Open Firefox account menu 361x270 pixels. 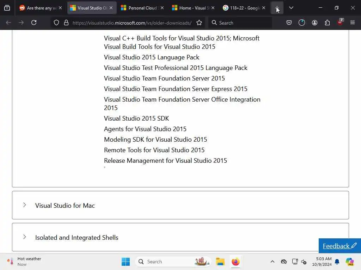click(314, 22)
